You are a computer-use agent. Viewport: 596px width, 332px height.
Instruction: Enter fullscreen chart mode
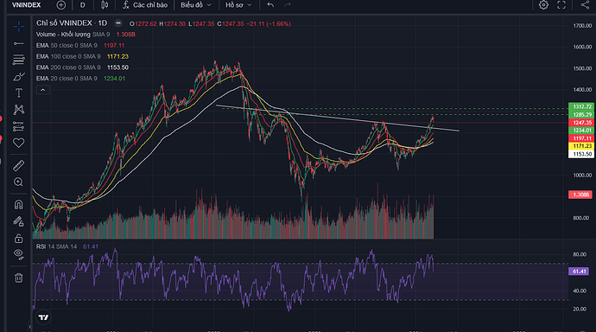click(561, 5)
